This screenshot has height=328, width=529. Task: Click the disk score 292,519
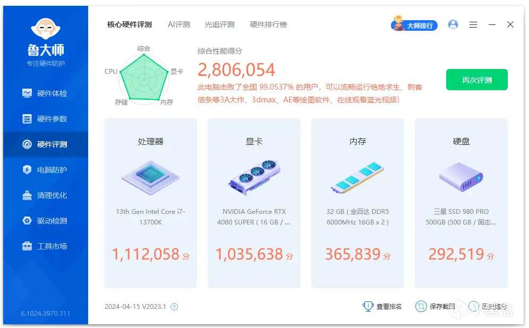coord(456,254)
